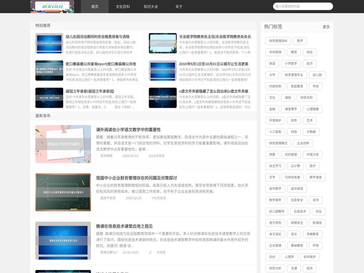Select the 电子商务 tag
Image resolution: width=364 pixels, height=273 pixels.
(275, 223)
